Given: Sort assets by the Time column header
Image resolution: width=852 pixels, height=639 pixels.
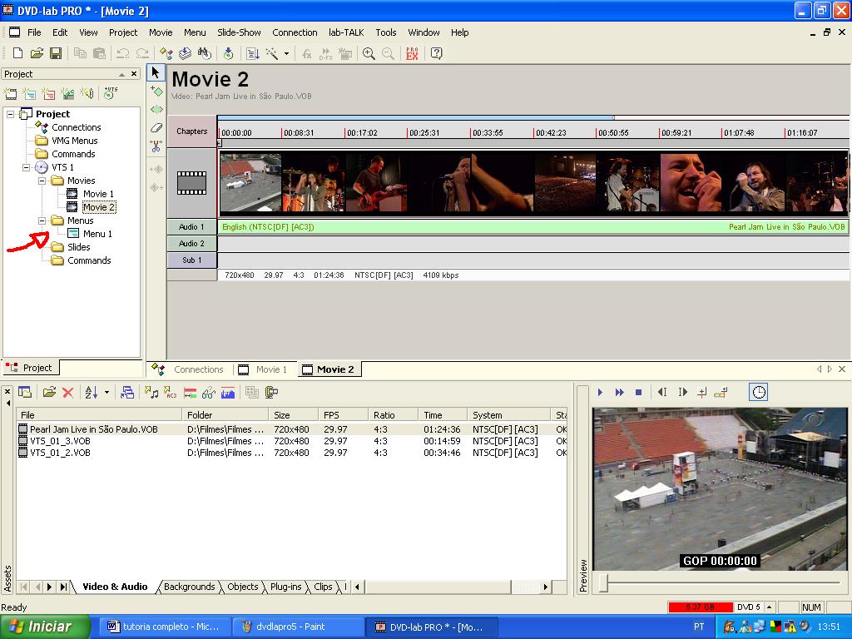Looking at the screenshot, I should point(443,415).
